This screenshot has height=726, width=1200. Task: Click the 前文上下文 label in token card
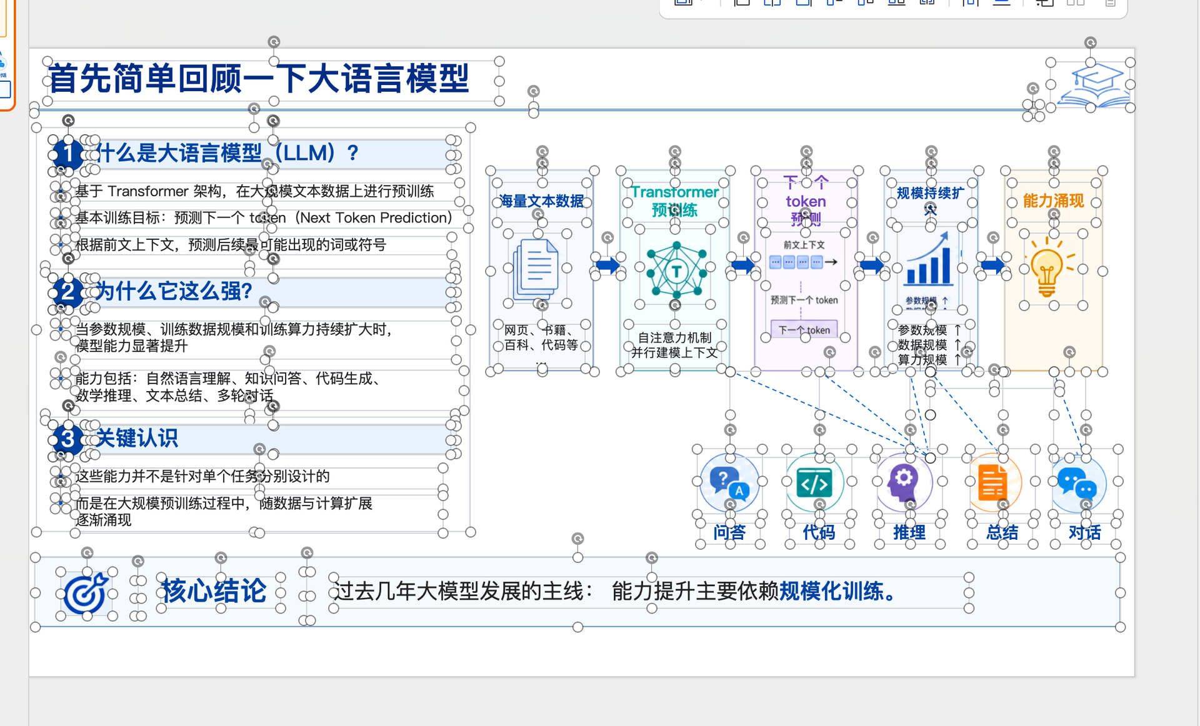(x=804, y=245)
